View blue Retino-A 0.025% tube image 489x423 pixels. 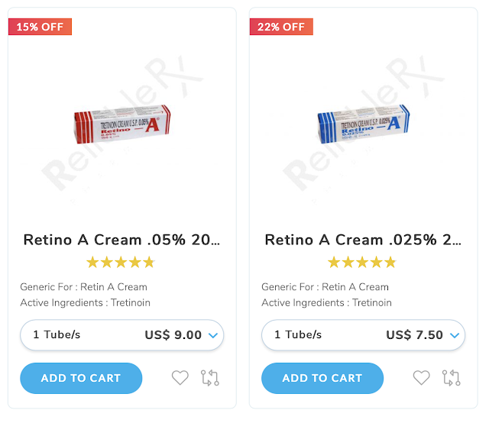tap(363, 126)
